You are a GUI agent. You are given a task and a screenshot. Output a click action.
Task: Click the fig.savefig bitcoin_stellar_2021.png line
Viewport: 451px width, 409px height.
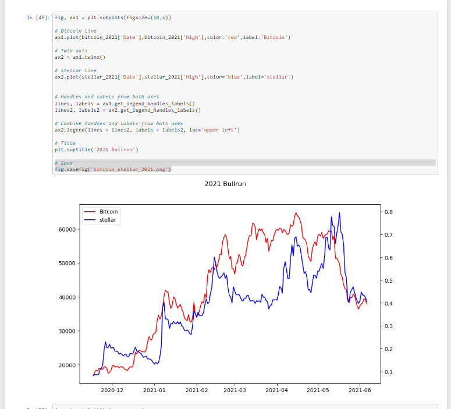(113, 170)
